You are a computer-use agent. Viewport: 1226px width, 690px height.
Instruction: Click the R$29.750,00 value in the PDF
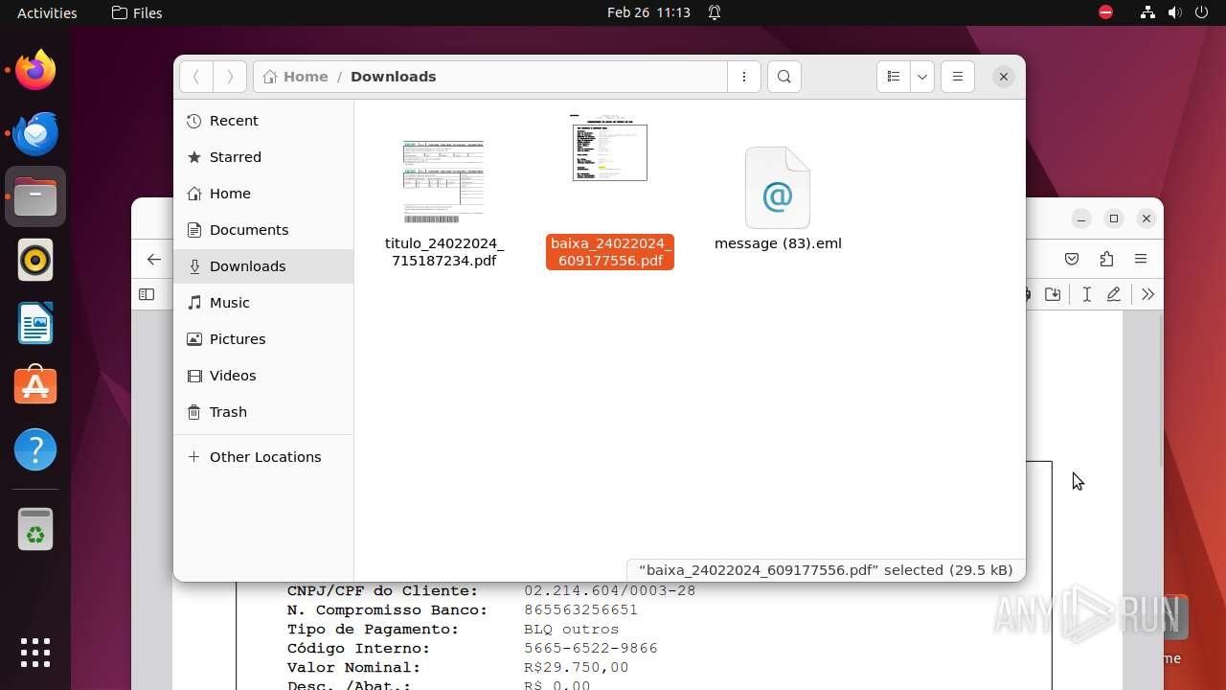(x=576, y=667)
